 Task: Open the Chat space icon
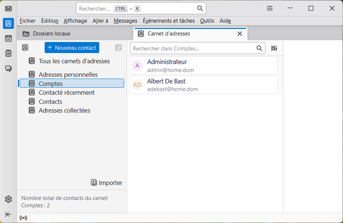[x=8, y=68]
